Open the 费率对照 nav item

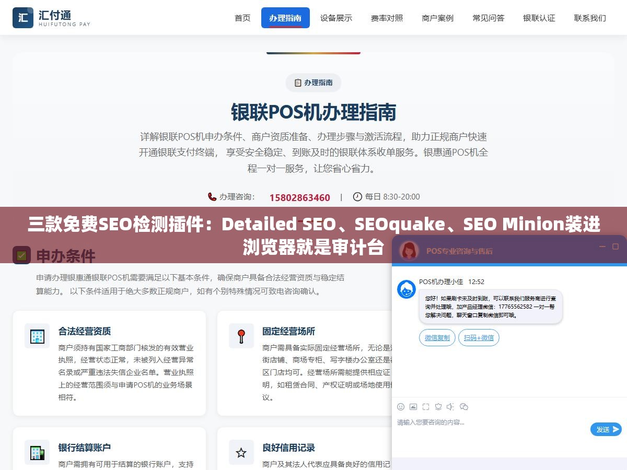point(387,18)
